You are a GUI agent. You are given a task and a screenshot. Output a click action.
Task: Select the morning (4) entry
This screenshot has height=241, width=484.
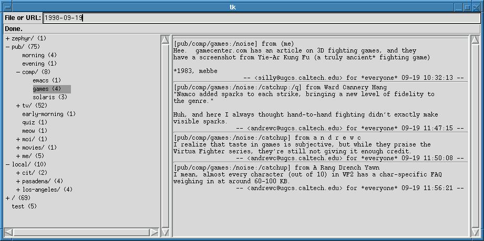(39, 56)
